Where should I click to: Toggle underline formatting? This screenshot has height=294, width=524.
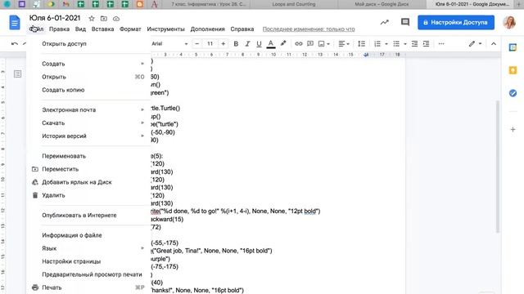pyautogui.click(x=259, y=43)
